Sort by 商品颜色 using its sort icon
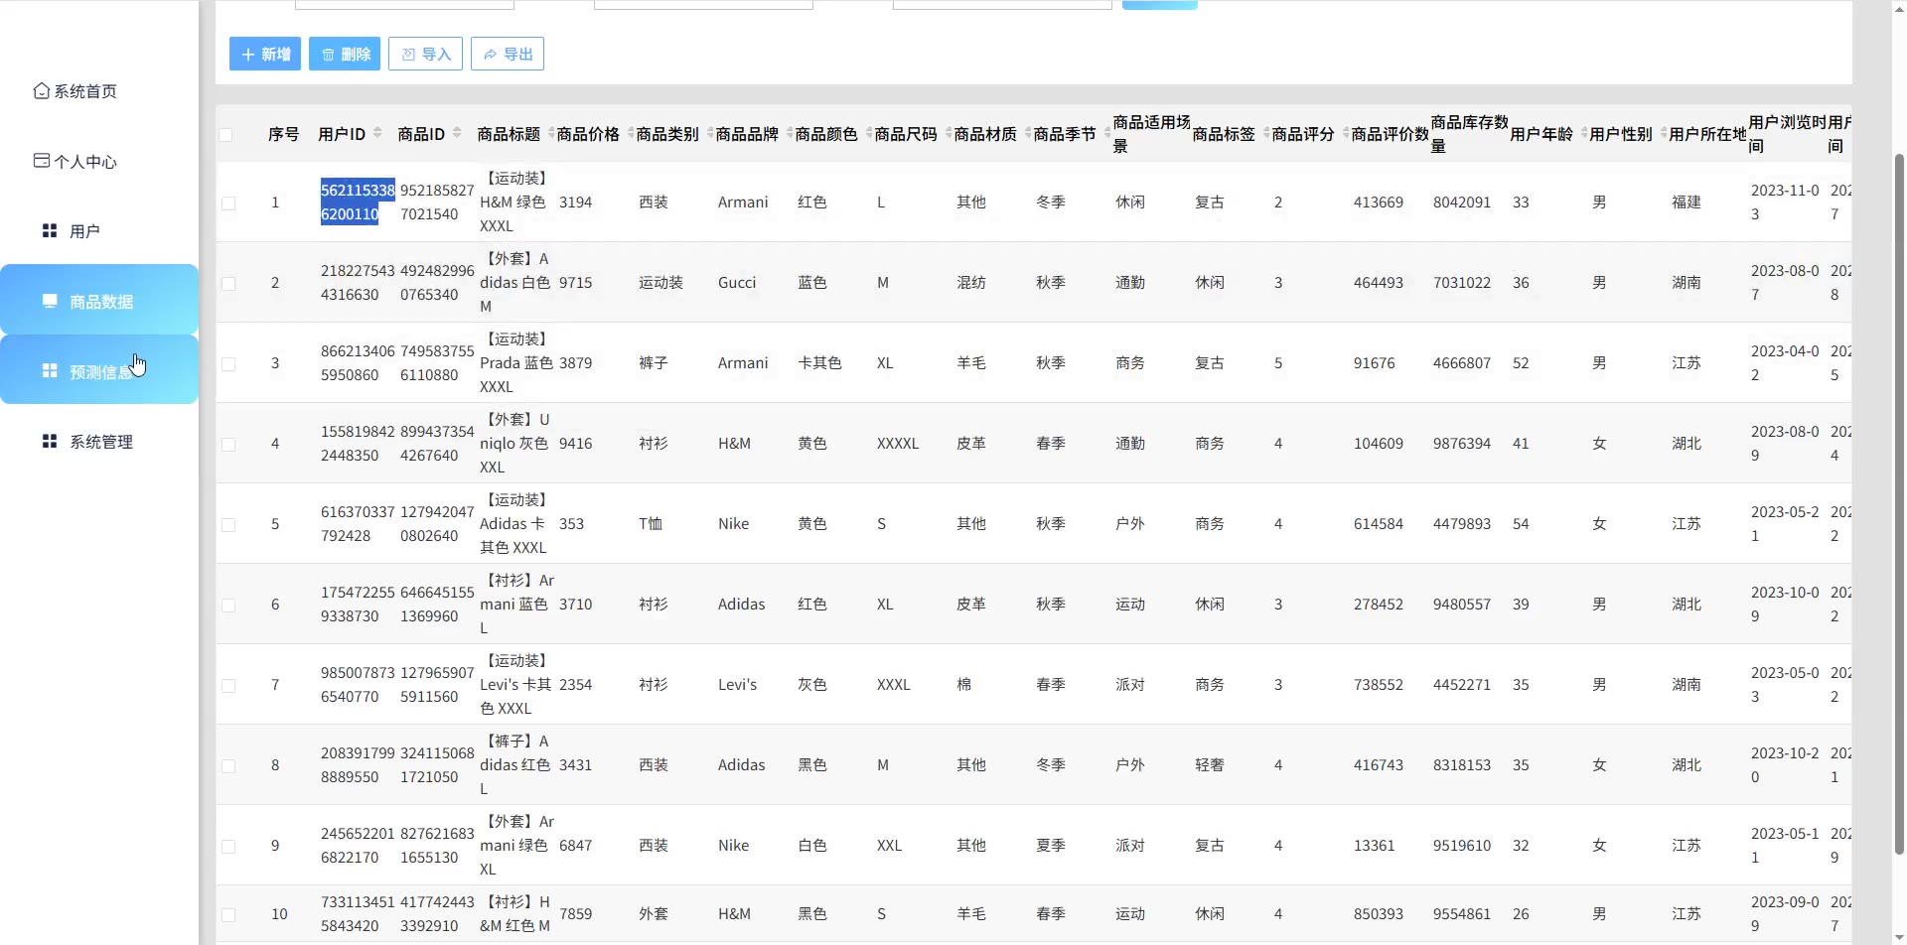1907x945 pixels. pos(869,132)
